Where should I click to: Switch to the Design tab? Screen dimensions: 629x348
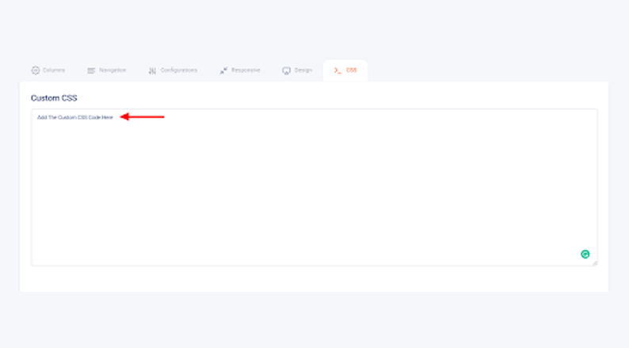[303, 70]
